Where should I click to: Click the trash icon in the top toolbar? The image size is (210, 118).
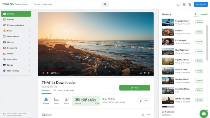coord(190,4)
